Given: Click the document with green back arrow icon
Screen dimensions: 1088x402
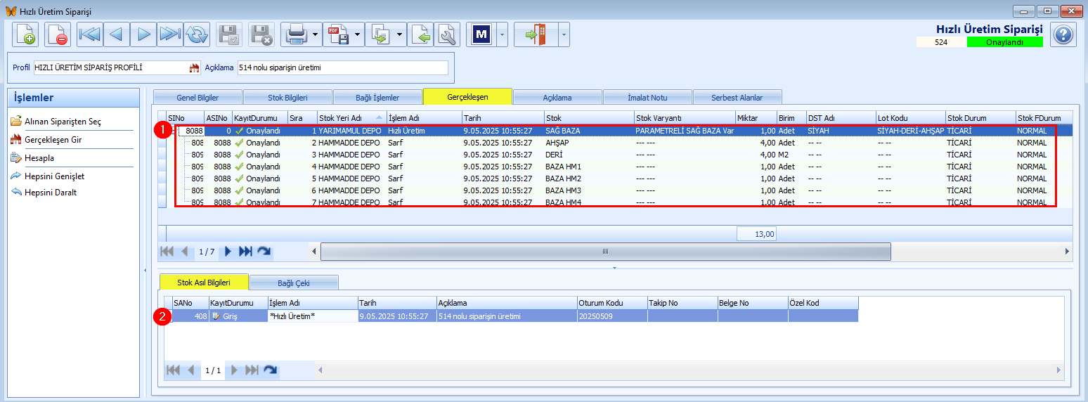Looking at the screenshot, I should (x=421, y=34).
